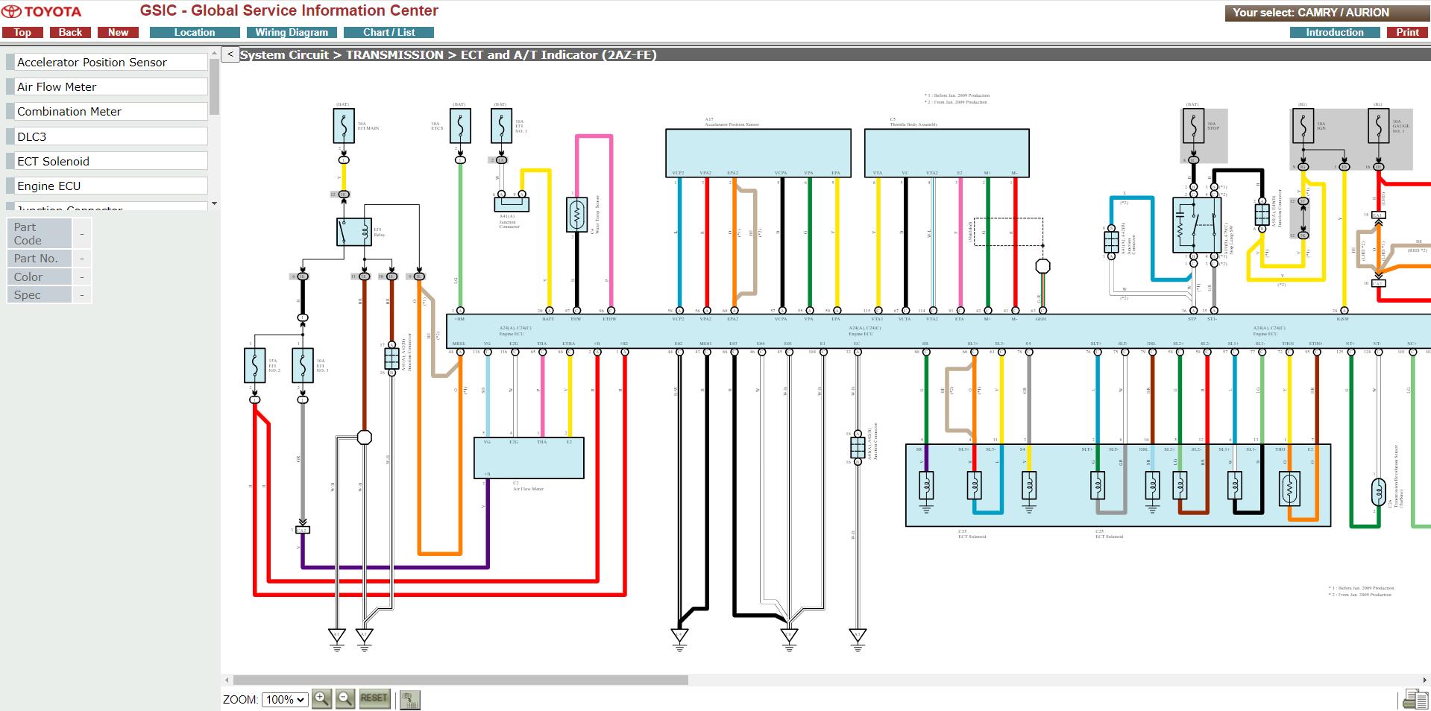Click the EFI MAIN fuse symbol
This screenshot has height=711, width=1431.
pos(344,126)
